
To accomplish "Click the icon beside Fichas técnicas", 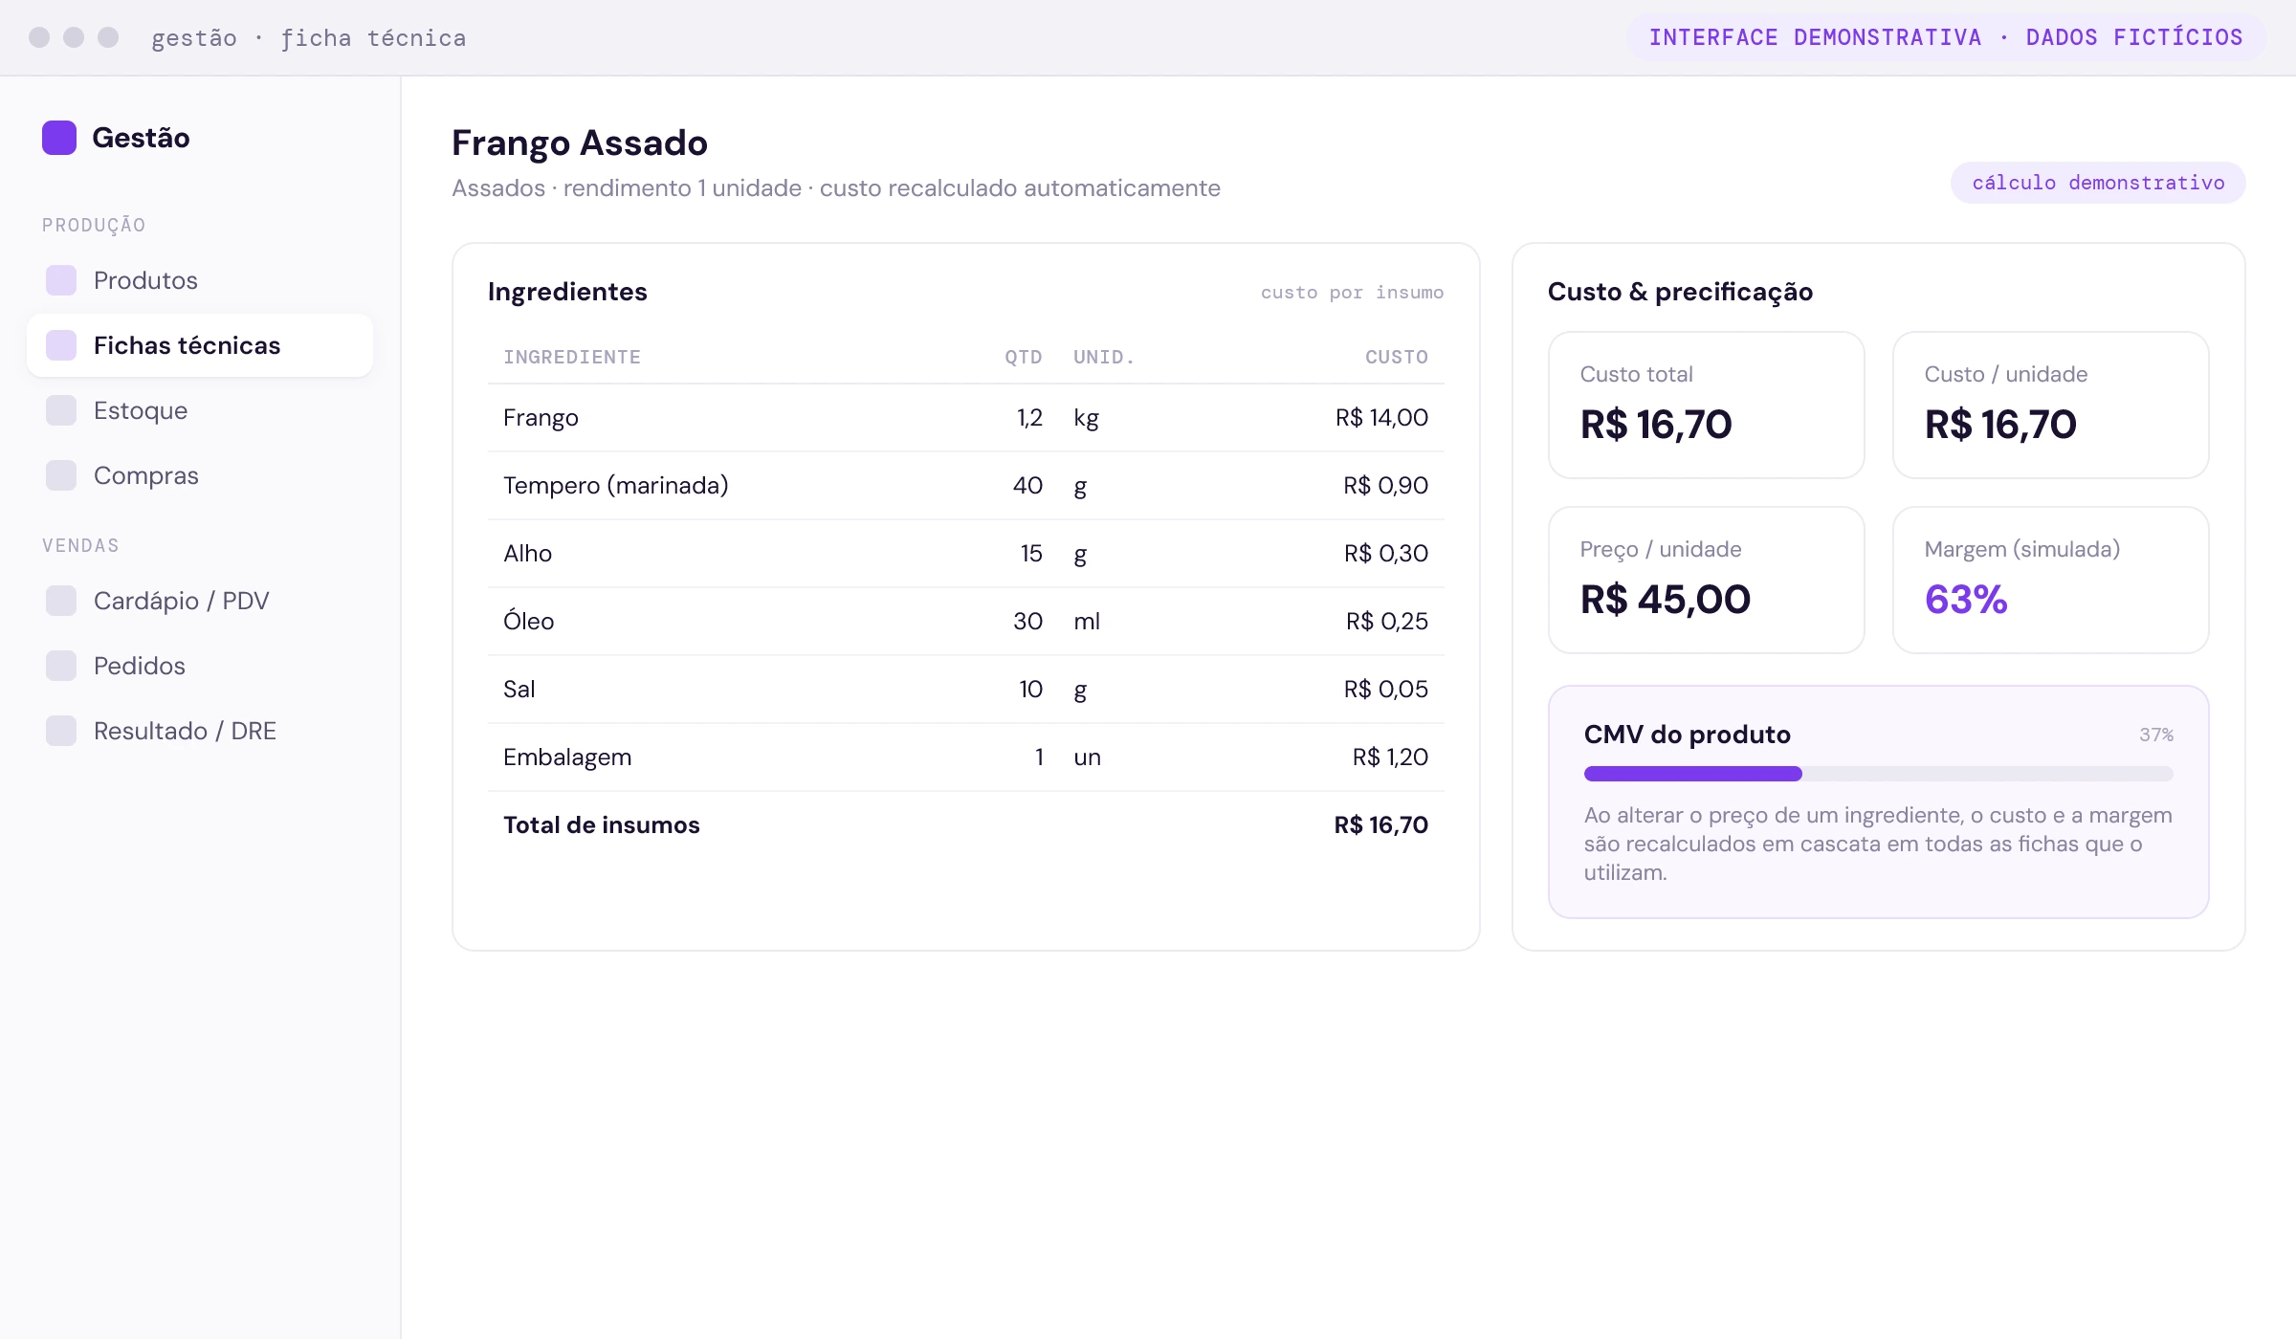I will pyautogui.click(x=61, y=345).
